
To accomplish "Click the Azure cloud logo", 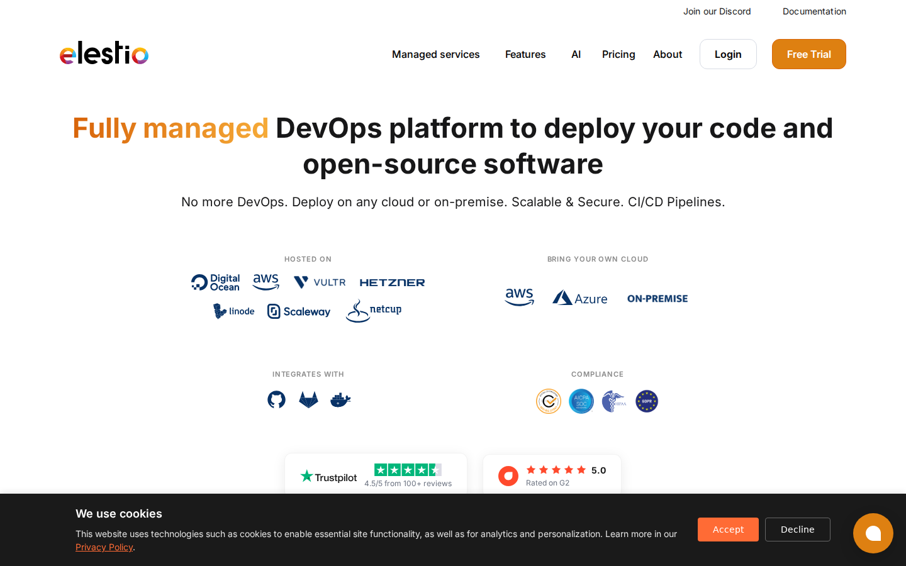I will coord(579,298).
